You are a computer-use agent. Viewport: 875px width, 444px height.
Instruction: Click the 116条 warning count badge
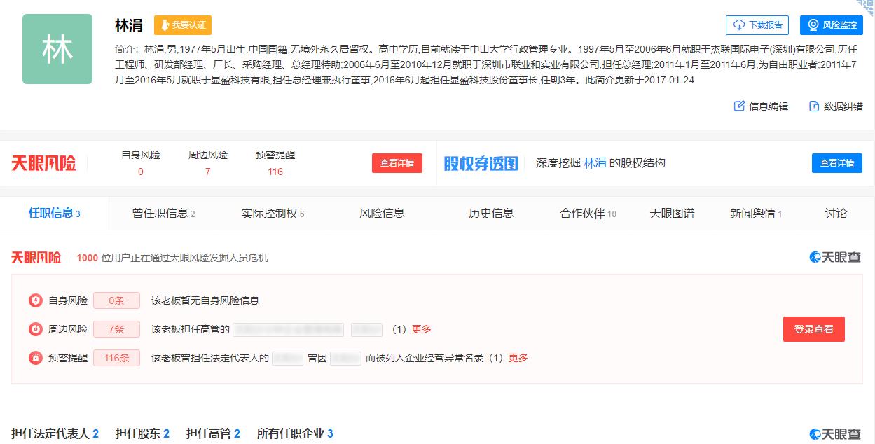point(116,358)
